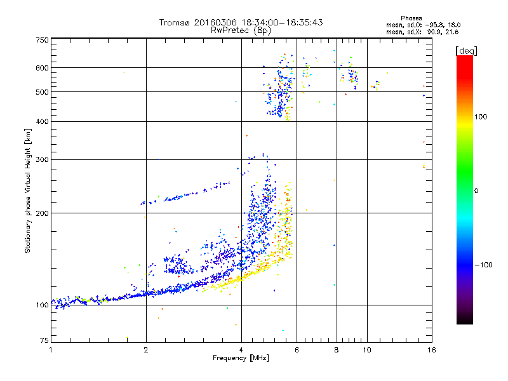508x381 pixels.
Task: Click the y-axis tick label "200"
Action: tap(42, 213)
